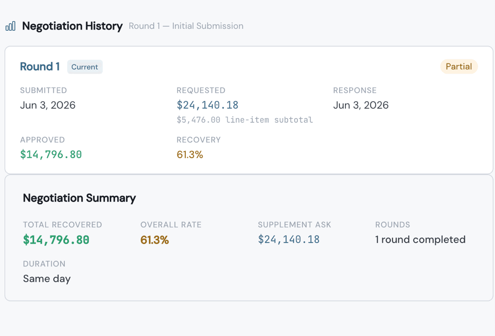Open the Round 1 card title
Viewport: 495px width, 336px height.
click(40, 67)
